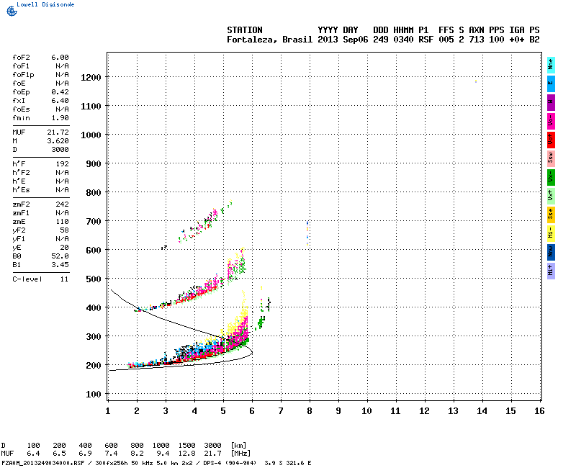The height and width of the screenshot is (468, 576).
Task: Click the 14 MHz frequency axis label
Action: (482, 411)
